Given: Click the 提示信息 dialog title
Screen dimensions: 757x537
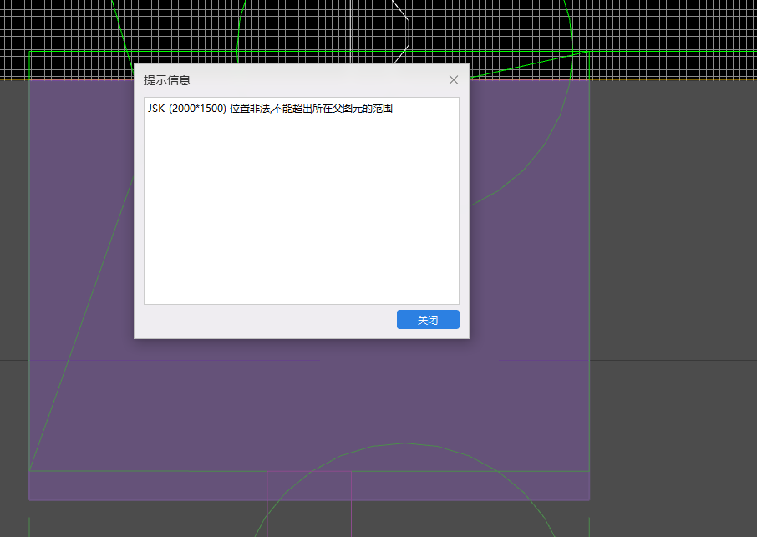Looking at the screenshot, I should 167,80.
